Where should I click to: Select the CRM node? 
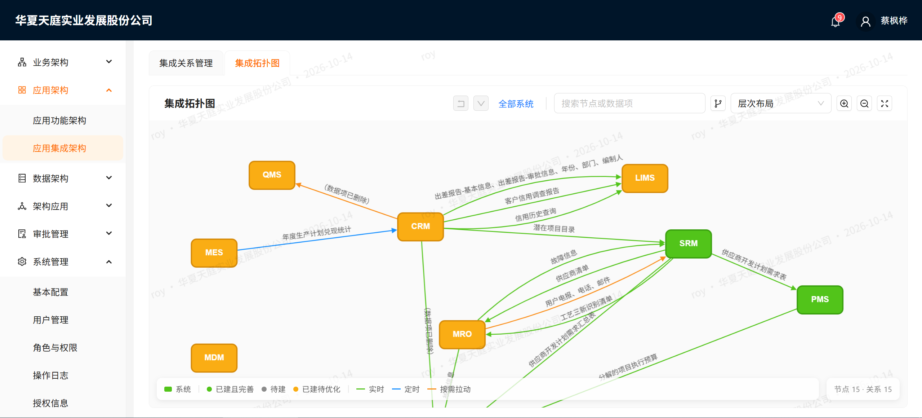pos(420,226)
